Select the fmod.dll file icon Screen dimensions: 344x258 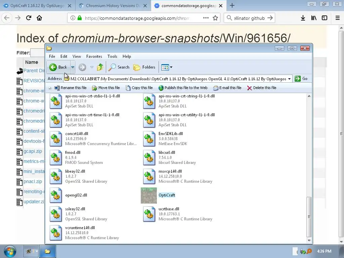click(56, 158)
